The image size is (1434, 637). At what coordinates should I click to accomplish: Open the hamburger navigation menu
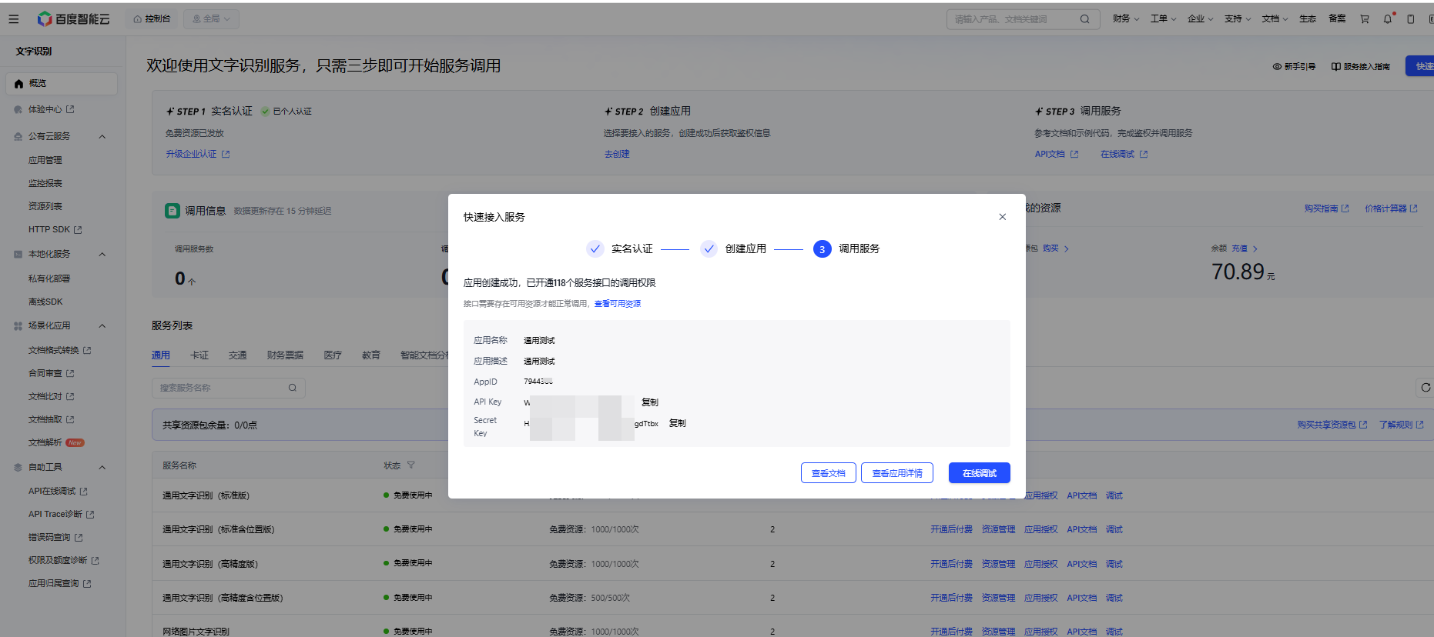click(13, 19)
